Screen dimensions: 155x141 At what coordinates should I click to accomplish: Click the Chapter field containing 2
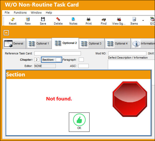pos(37,60)
